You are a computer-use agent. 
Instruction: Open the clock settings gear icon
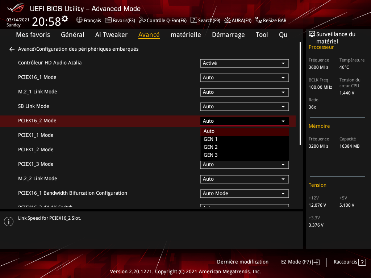coord(65,19)
